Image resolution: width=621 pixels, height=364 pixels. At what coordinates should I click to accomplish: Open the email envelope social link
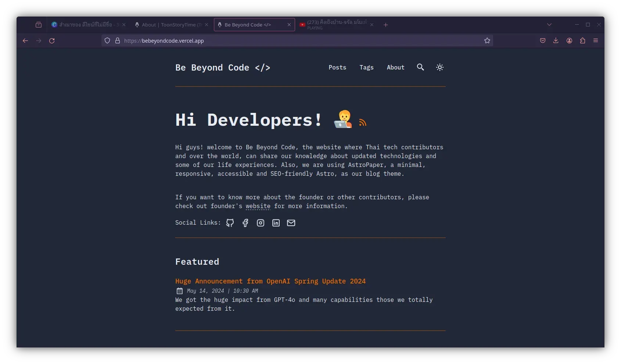[x=291, y=223]
